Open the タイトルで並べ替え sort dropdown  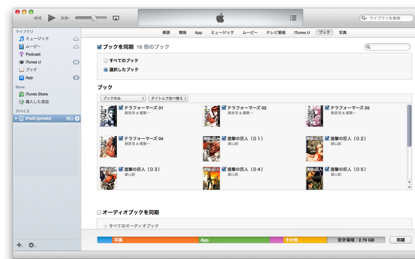pos(168,98)
